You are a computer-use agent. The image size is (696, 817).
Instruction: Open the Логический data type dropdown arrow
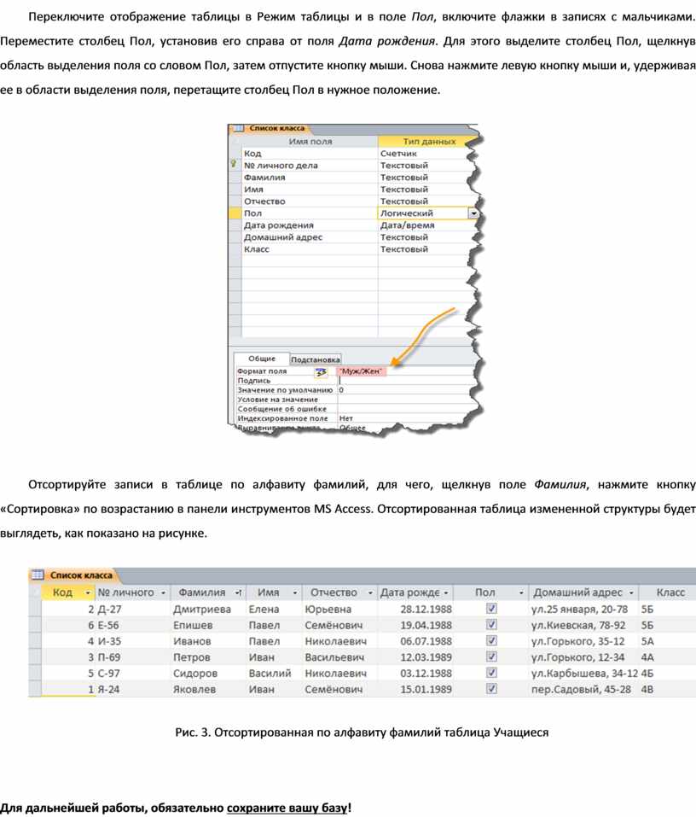point(473,213)
